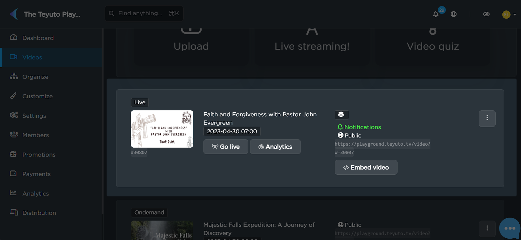Screen dimensions: 521x240
Task: Click the Ondemand badge label
Action: [x=149, y=213]
